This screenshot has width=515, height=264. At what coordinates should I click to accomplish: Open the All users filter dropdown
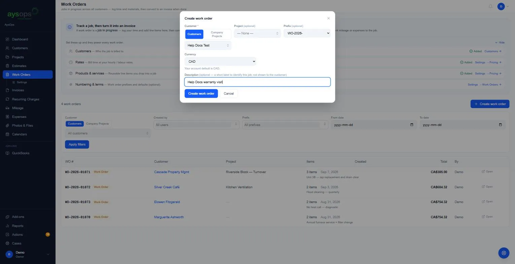click(196, 125)
